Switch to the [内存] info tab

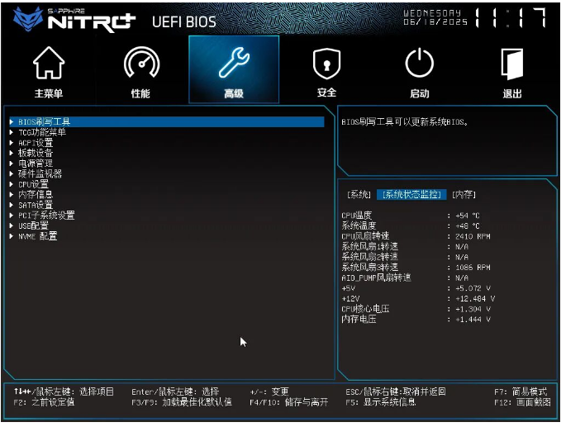tap(464, 195)
